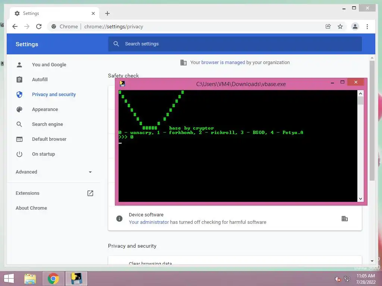Click the On startup power icon
The height and width of the screenshot is (286, 382).
click(x=19, y=154)
